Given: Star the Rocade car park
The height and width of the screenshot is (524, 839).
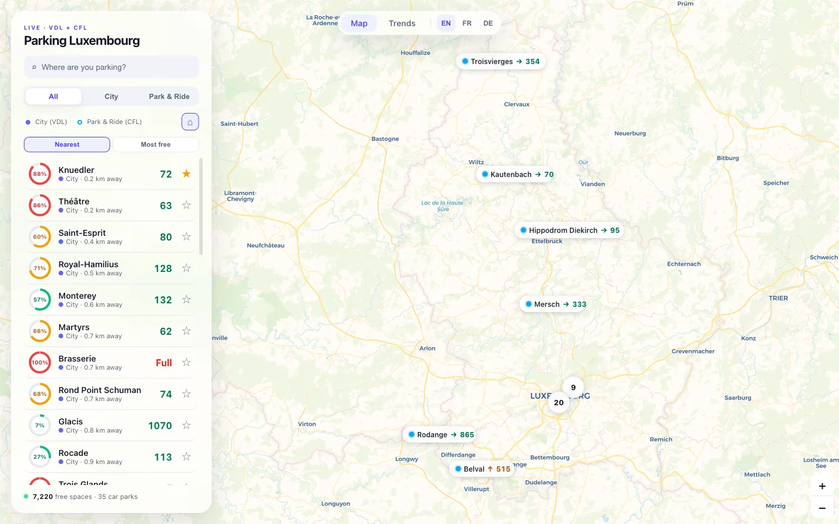Looking at the screenshot, I should coord(186,456).
